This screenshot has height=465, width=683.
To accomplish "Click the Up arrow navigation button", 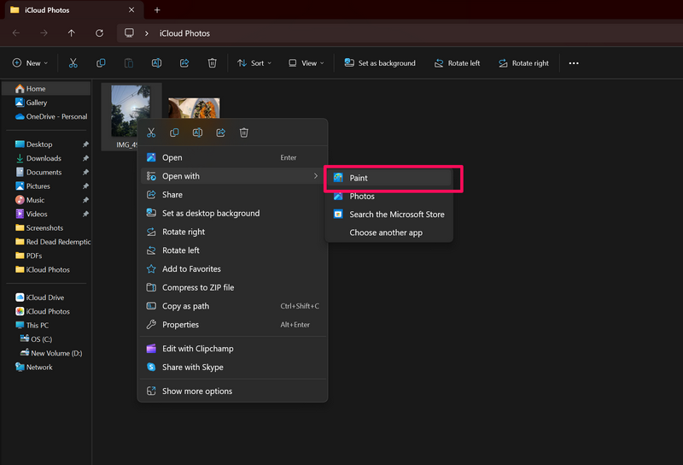I will (71, 33).
